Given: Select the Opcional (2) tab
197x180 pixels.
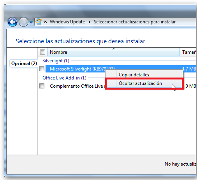Looking at the screenshot, I should coord(24,64).
